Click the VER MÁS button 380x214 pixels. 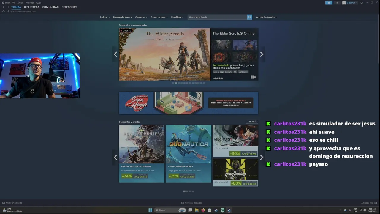tap(252, 122)
